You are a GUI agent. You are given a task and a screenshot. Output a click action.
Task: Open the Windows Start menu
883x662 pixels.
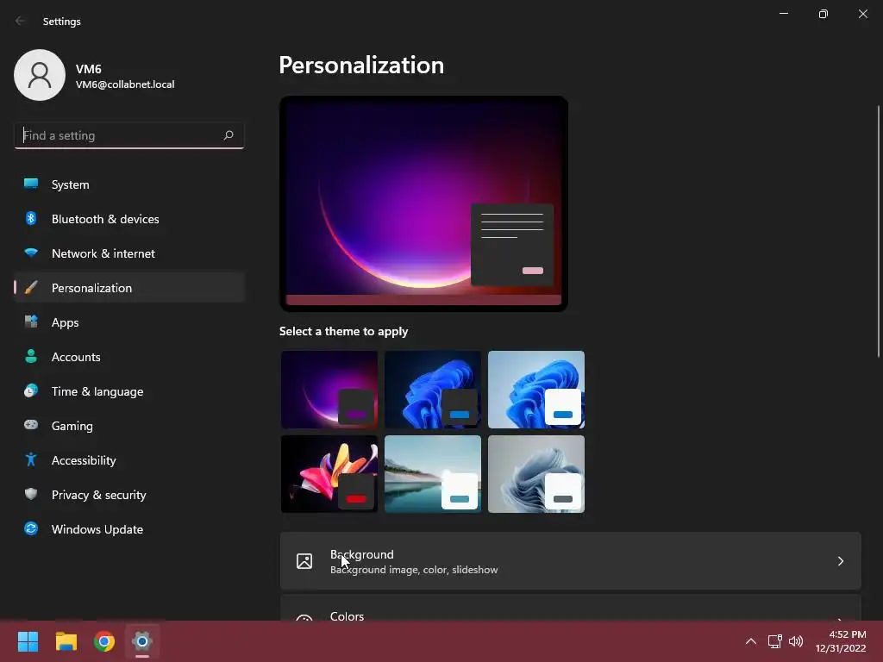pos(28,641)
